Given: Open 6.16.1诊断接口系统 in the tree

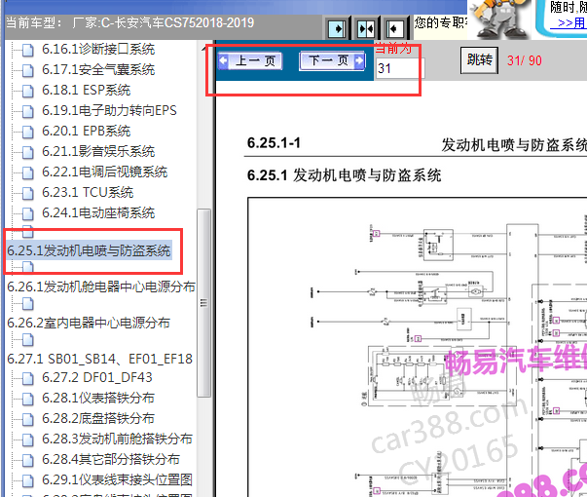Looking at the screenshot, I should [x=98, y=49].
